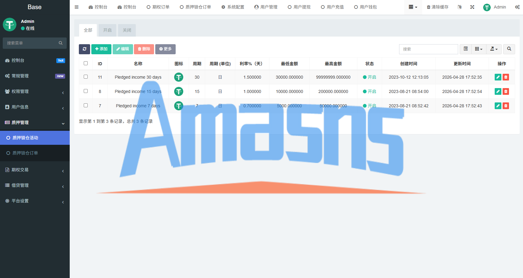Toggle the sidebar hamburger menu icon
This screenshot has height=278, width=523.
click(x=76, y=7)
